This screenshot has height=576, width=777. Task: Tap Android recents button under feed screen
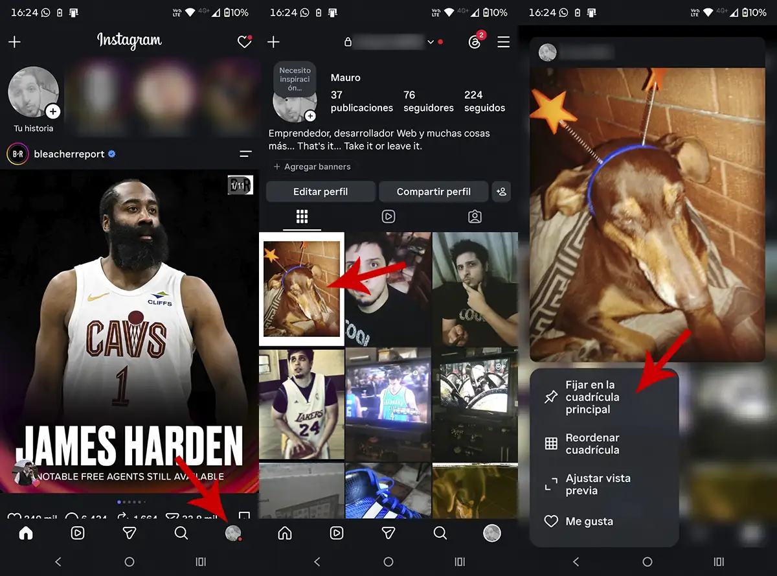tap(201, 562)
